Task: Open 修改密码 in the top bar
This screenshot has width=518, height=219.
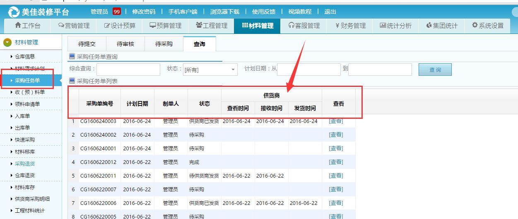Action: (144, 12)
